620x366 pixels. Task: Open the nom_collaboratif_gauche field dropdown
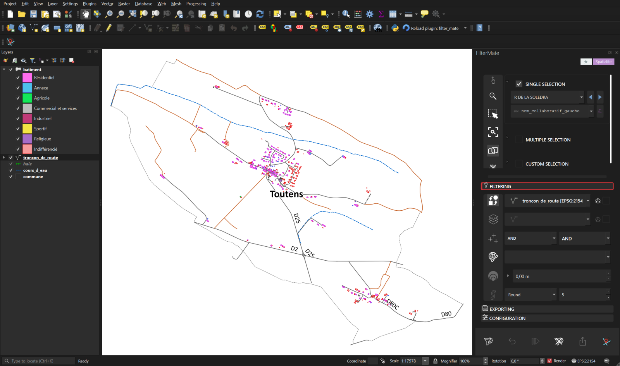click(x=553, y=111)
